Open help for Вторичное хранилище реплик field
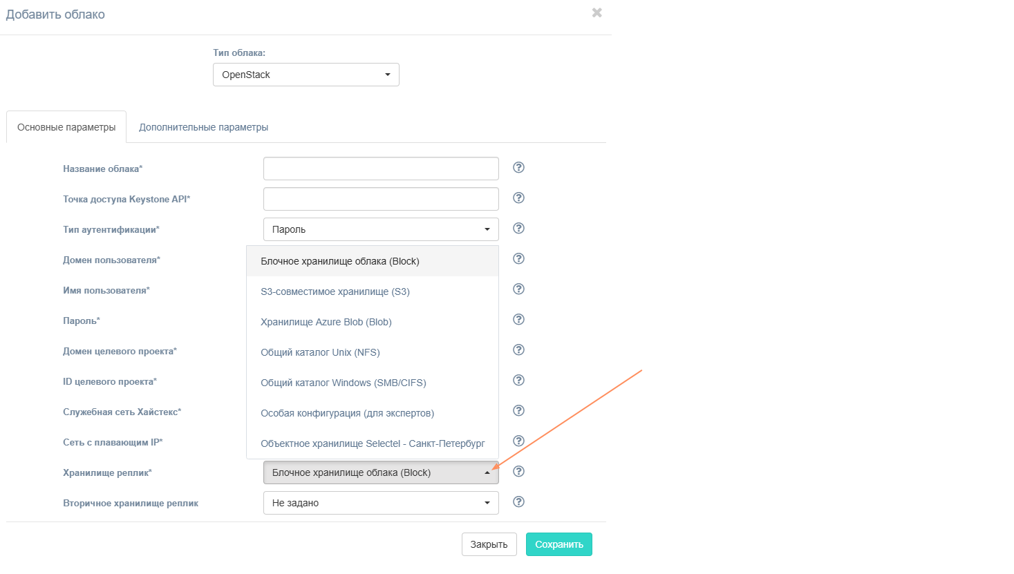Viewport: 1014px width, 574px height. 518,501
